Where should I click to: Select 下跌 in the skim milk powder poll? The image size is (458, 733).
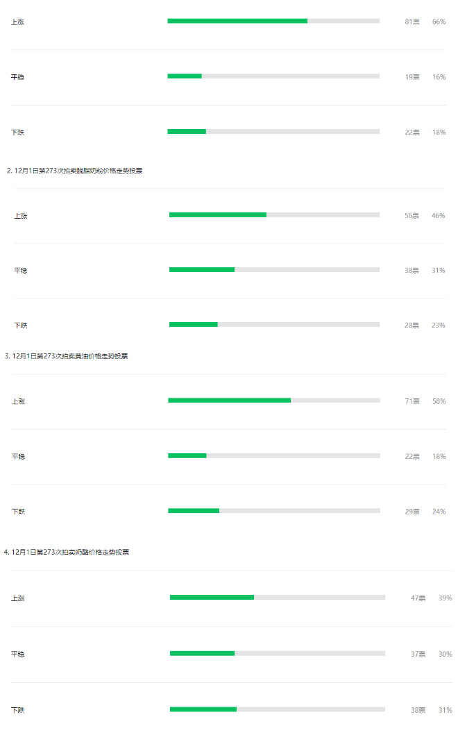coord(21,326)
